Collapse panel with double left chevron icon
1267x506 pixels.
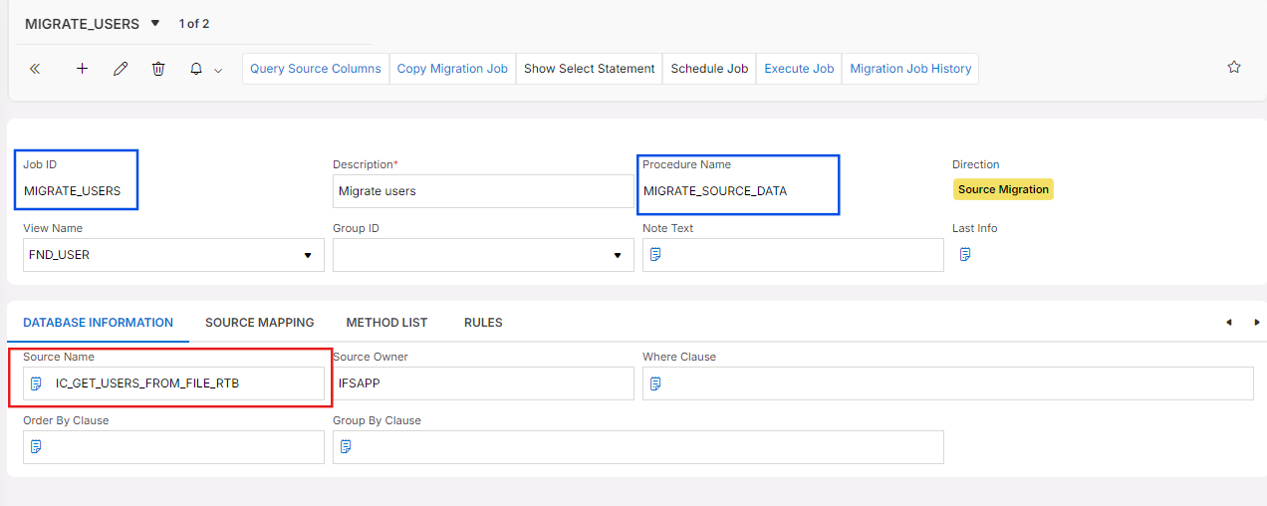pos(35,69)
